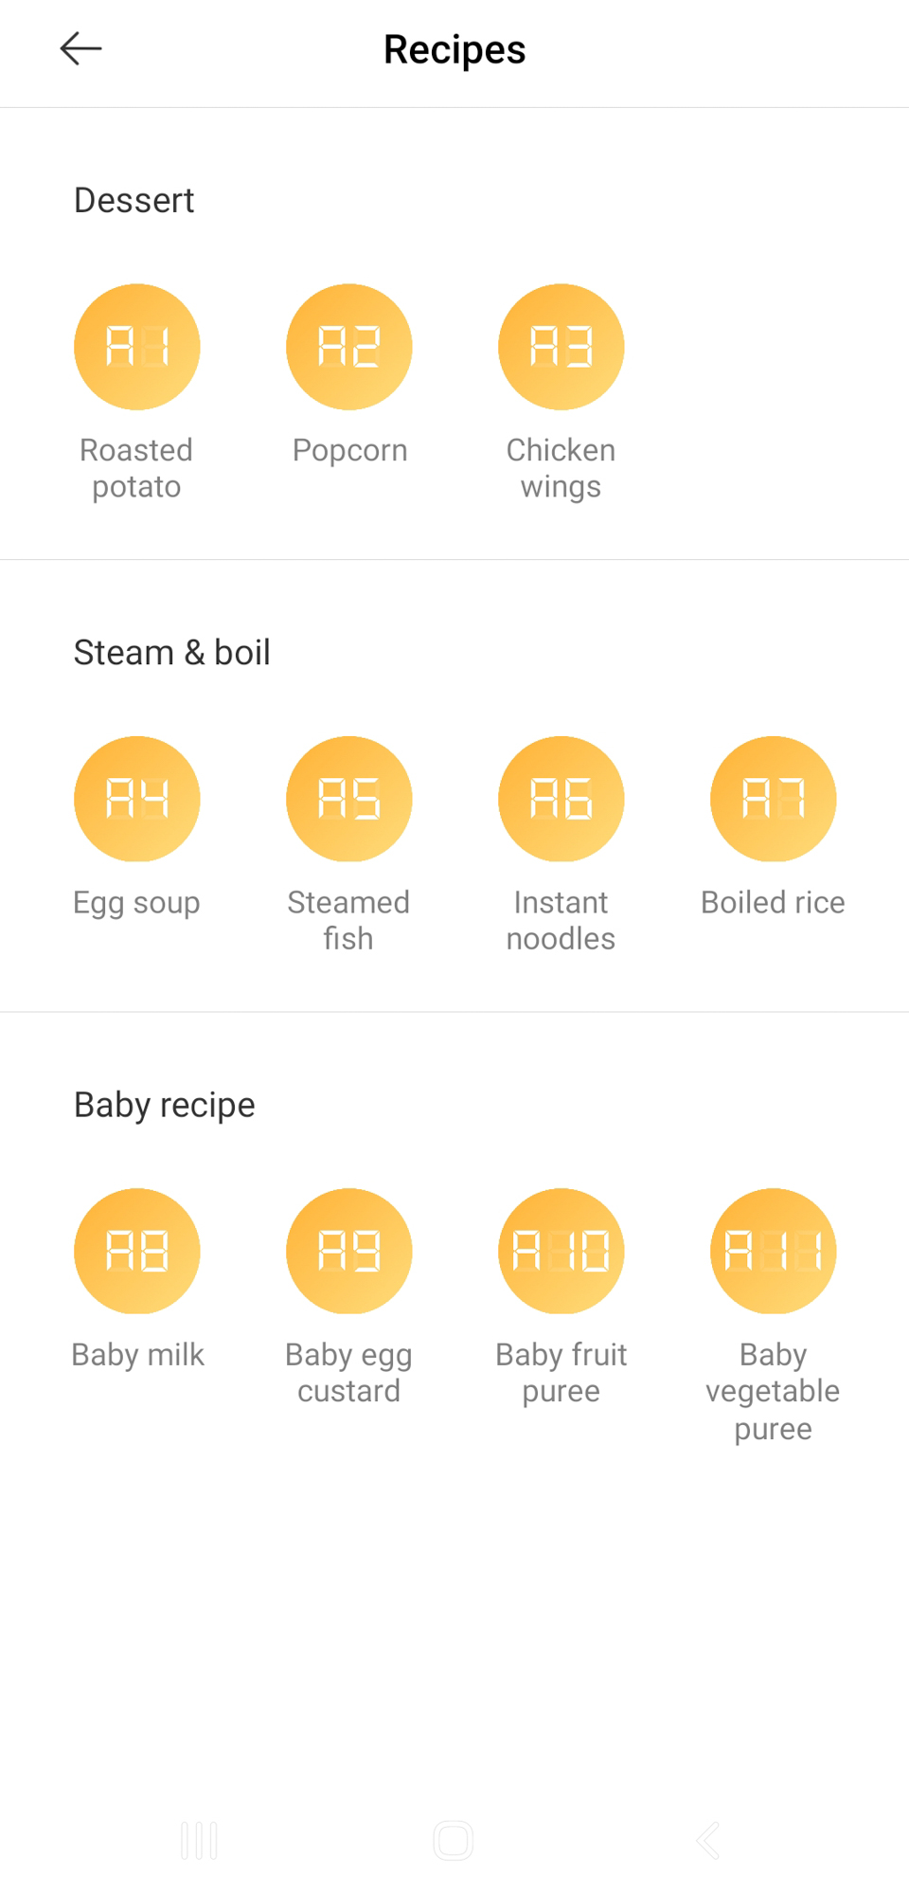This screenshot has width=909, height=1895.
Task: Select the A5 Steamed fish icon
Action: tap(349, 799)
